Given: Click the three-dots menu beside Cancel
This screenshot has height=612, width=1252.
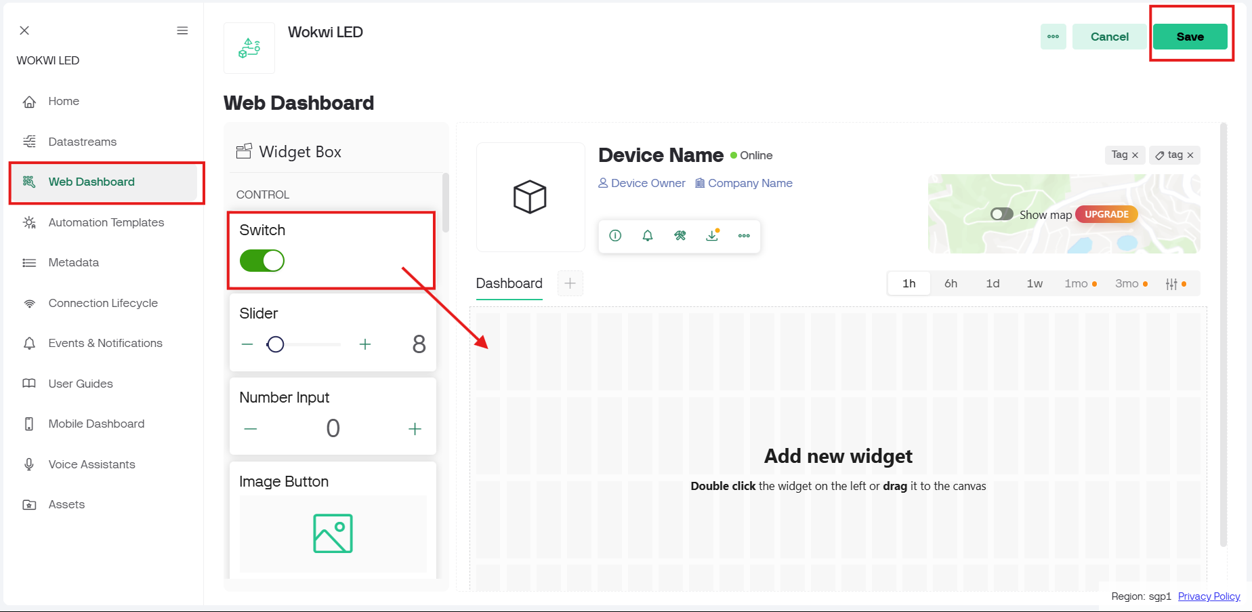Looking at the screenshot, I should click(1053, 37).
